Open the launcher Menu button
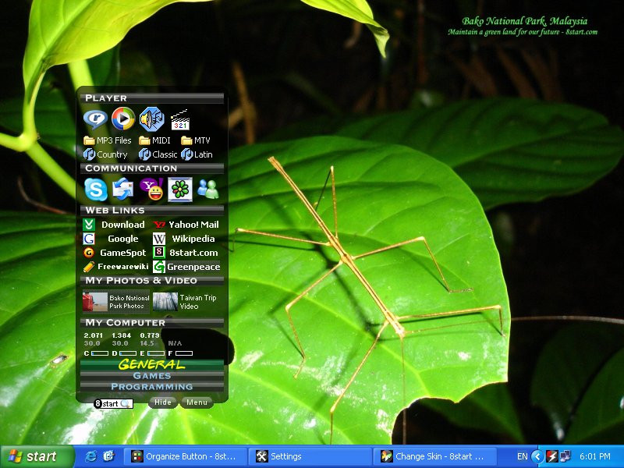The height and width of the screenshot is (468, 624). [197, 402]
